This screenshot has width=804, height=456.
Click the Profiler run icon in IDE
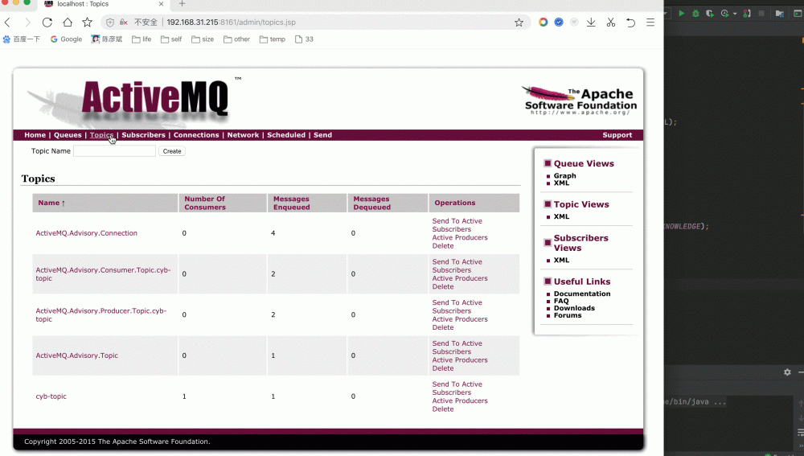point(724,14)
